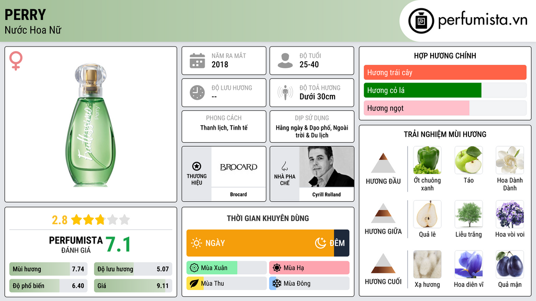536x301 pixels.
Task: Click the calendar icon beside Năm ra mắt
Action: pos(197,61)
